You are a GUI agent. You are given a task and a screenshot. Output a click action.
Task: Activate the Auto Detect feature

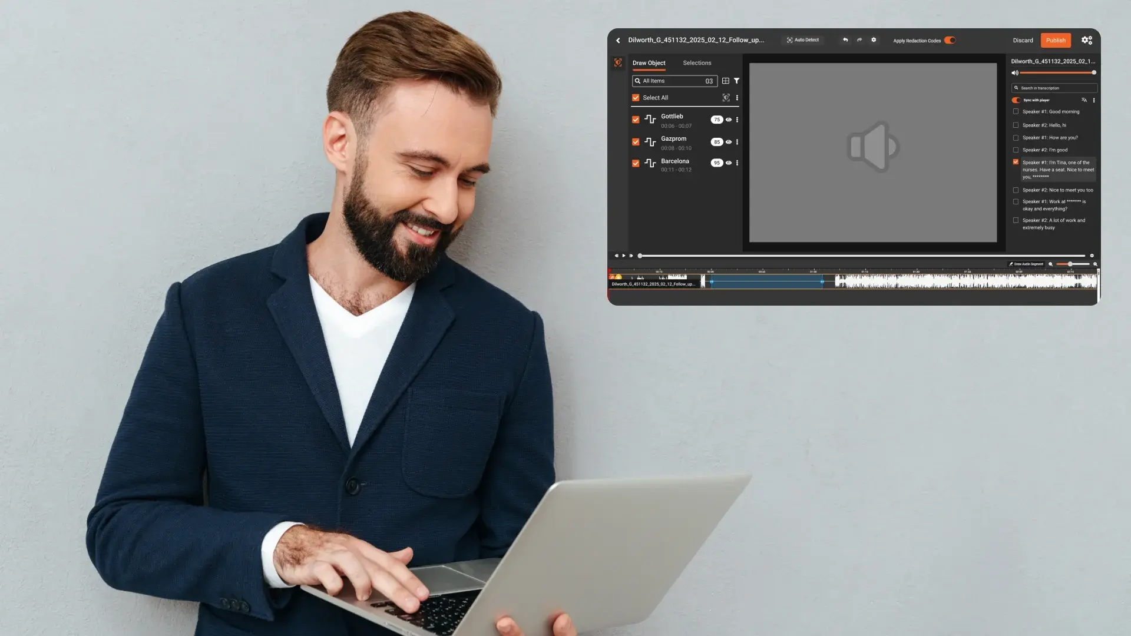803,39
